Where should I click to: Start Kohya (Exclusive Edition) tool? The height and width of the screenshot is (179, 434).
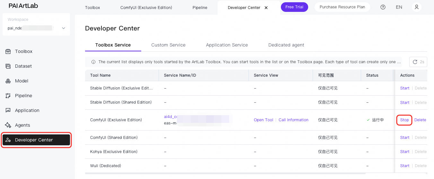tap(404, 152)
